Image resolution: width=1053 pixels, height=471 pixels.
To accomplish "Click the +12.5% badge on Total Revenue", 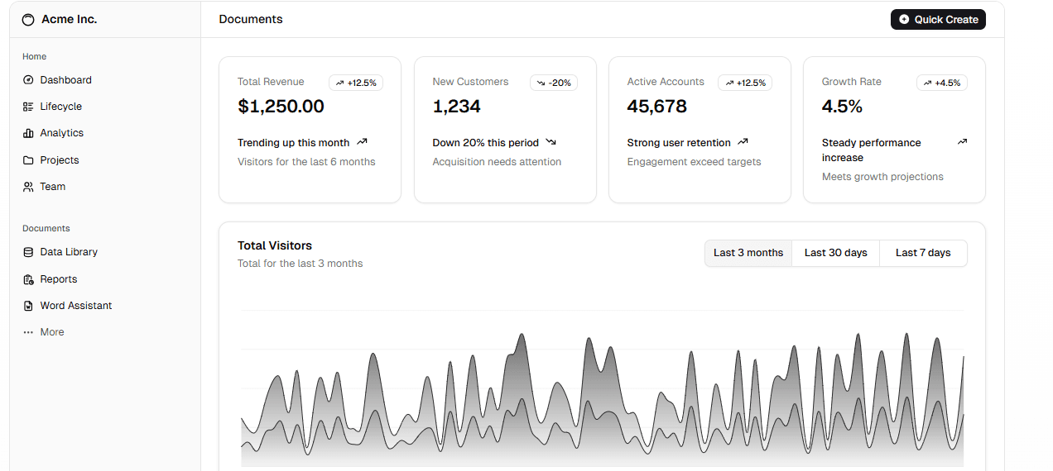I will click(x=356, y=83).
